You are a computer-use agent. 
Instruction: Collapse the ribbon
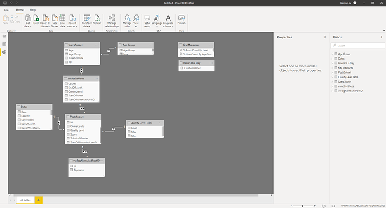[384, 30]
